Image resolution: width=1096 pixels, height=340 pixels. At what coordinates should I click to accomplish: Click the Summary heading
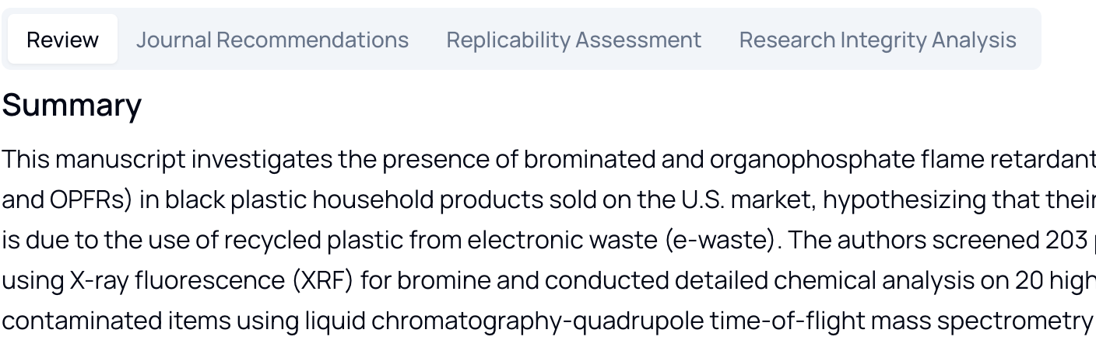(x=72, y=106)
